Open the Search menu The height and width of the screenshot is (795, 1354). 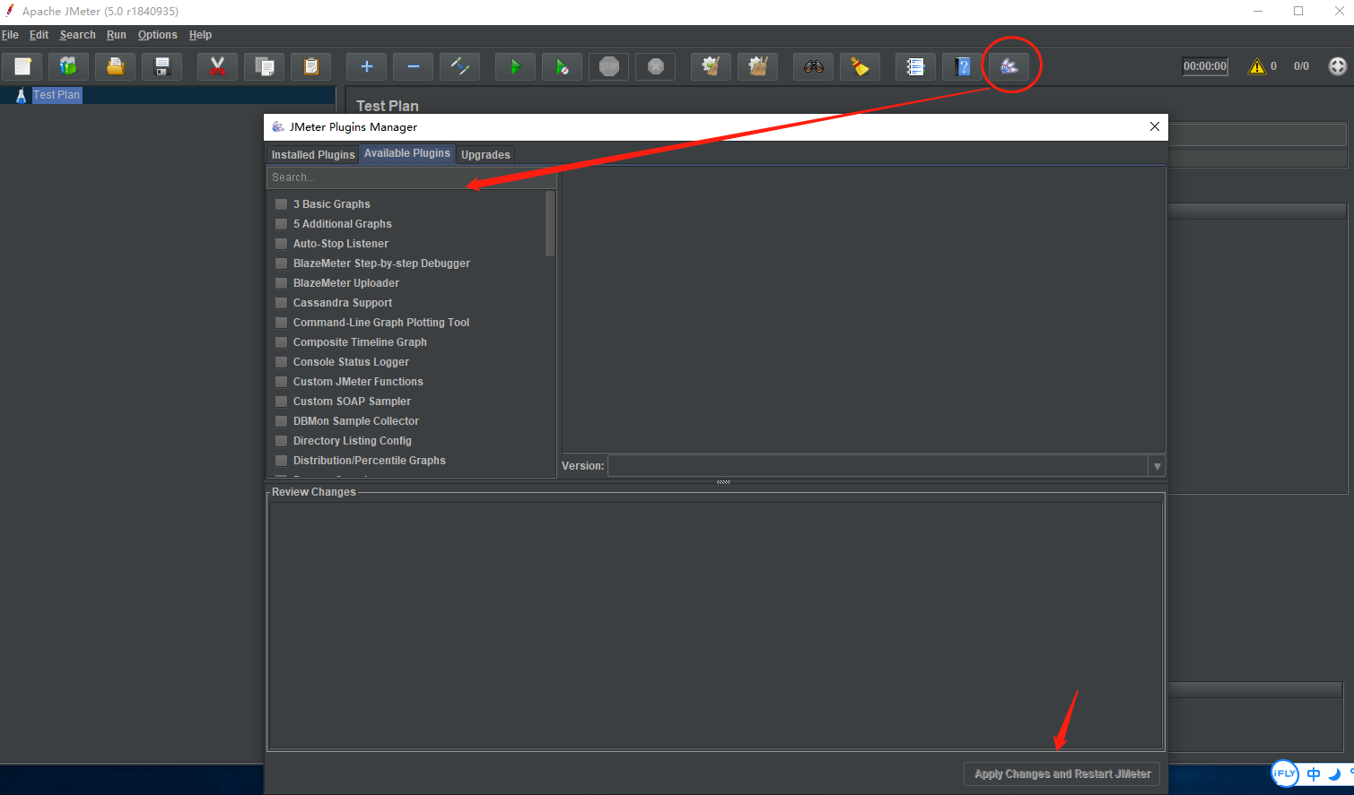point(77,35)
